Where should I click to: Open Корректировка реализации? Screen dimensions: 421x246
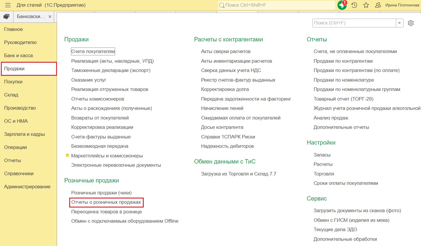pyautogui.click(x=102, y=127)
